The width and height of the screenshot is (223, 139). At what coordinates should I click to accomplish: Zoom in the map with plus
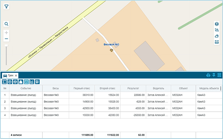[x=6, y=33]
